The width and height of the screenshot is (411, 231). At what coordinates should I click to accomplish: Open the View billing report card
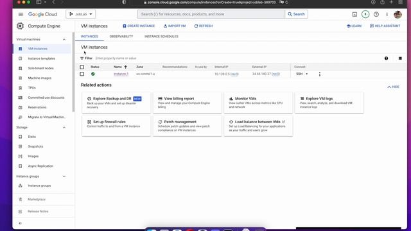(187, 103)
